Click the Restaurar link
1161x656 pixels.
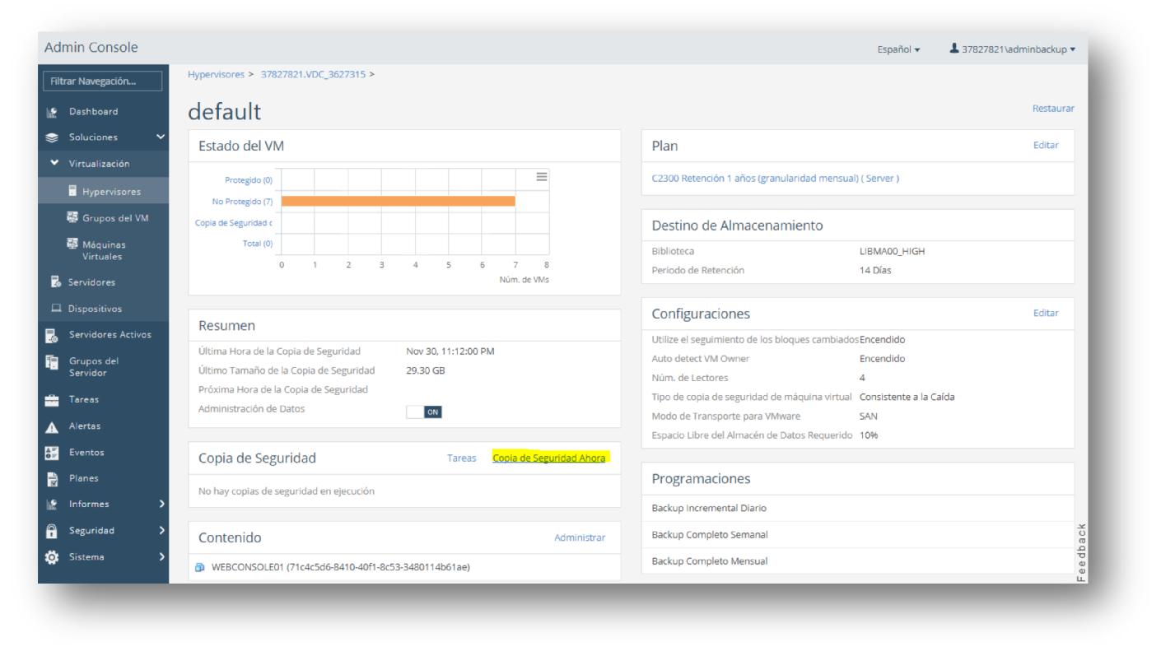click(1055, 108)
